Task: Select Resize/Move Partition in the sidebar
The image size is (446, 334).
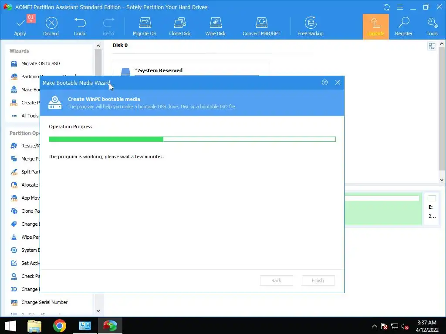Action: (x=25, y=146)
